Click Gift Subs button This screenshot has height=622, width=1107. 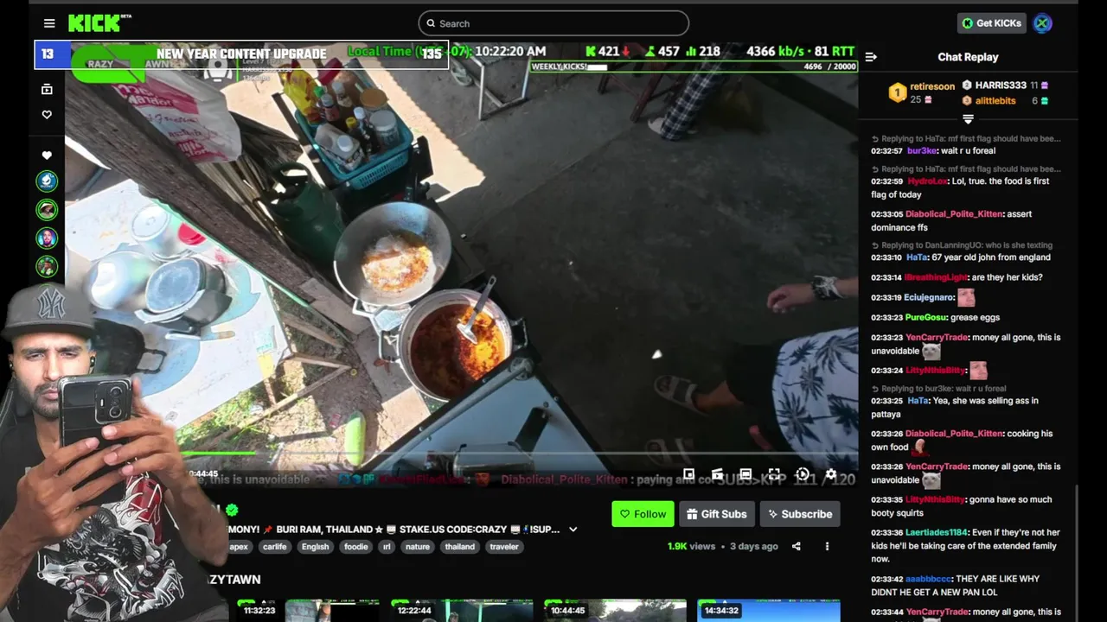point(717,514)
